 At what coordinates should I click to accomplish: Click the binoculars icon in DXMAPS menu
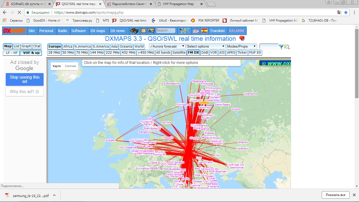click(x=135, y=31)
